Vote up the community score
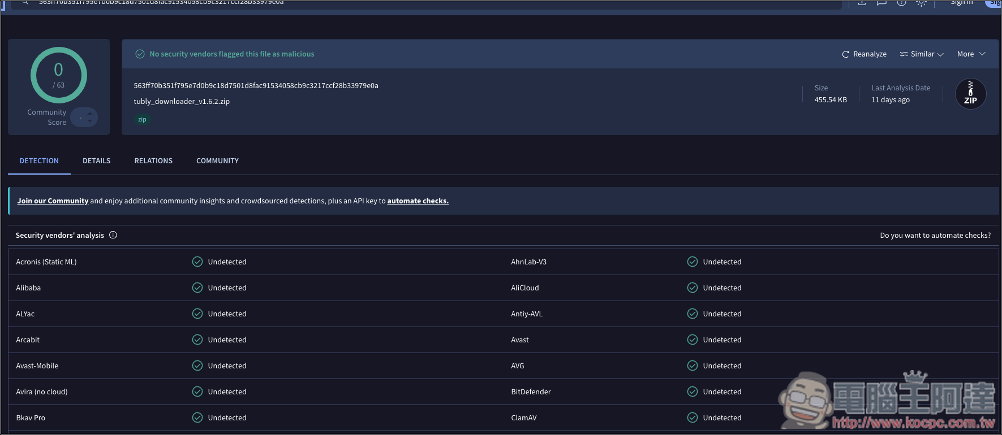 click(x=90, y=114)
